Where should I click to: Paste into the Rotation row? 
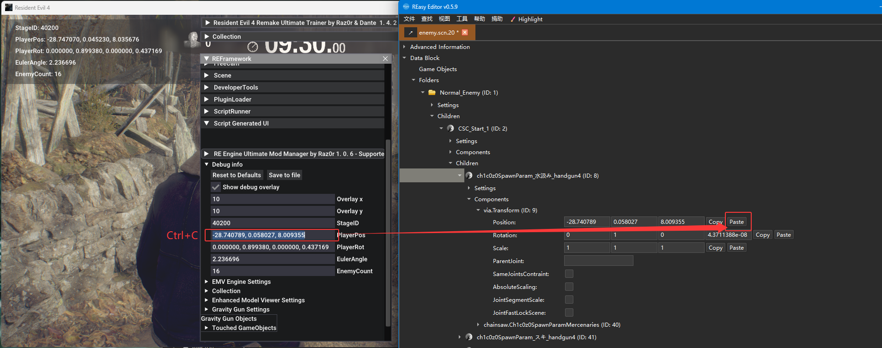click(x=784, y=235)
